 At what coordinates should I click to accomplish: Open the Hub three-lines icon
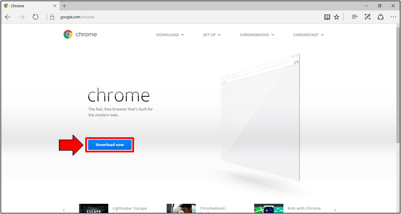(x=354, y=17)
